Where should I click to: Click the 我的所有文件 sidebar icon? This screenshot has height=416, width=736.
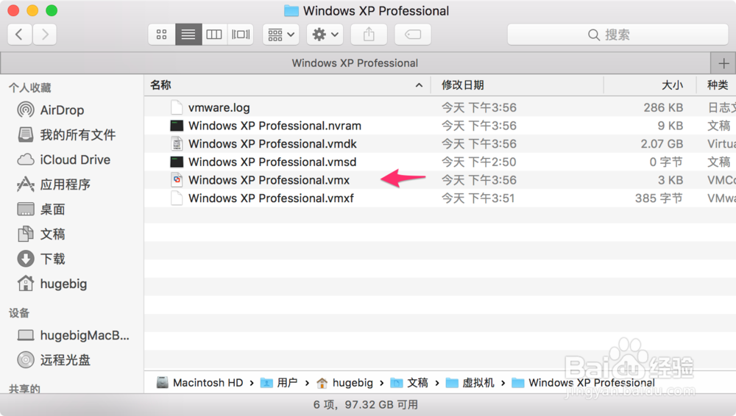pos(25,135)
